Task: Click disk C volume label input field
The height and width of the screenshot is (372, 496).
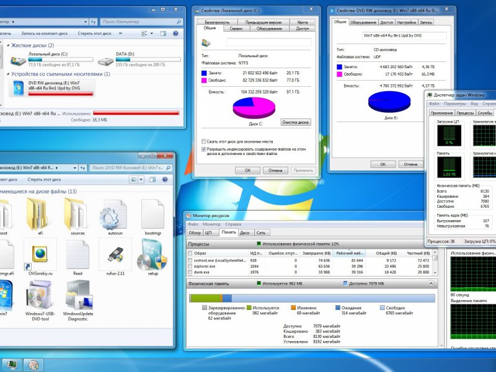Action: (269, 42)
